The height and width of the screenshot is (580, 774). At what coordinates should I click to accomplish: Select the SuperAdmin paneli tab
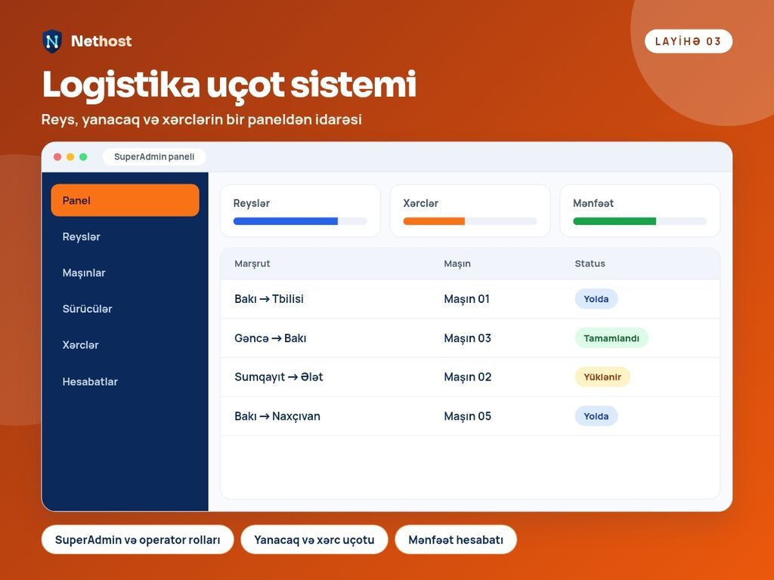pos(154,157)
